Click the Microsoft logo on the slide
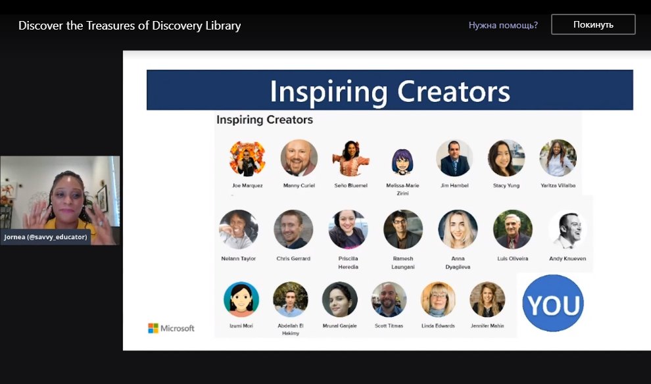 tap(171, 328)
